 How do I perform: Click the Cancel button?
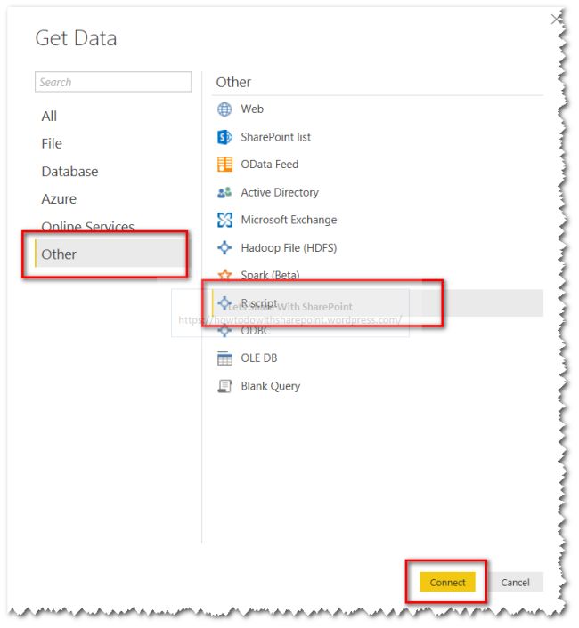click(515, 582)
